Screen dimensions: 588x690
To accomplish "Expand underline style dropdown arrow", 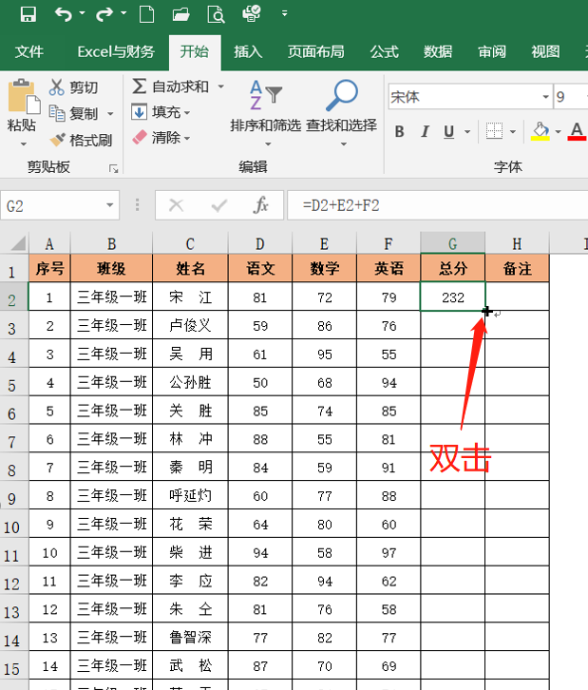I will [x=467, y=131].
